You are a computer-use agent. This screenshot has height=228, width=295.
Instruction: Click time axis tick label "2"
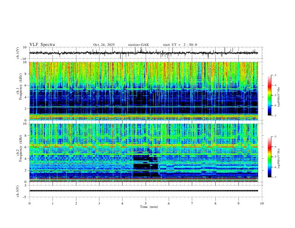tap(76, 203)
